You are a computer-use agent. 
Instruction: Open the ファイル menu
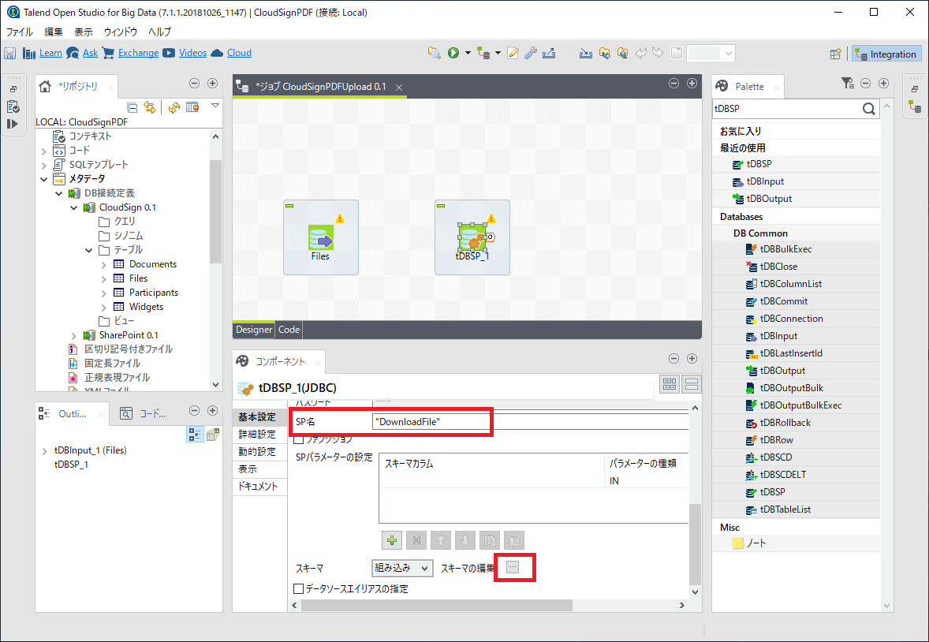pyautogui.click(x=20, y=32)
